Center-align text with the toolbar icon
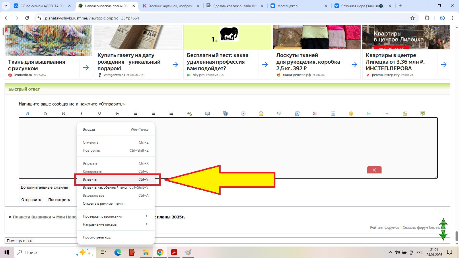Image resolution: width=459 pixels, height=258 pixels. click(153, 114)
